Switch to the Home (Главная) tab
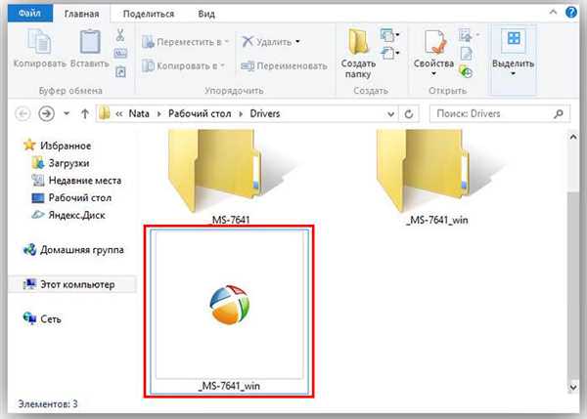 coord(81,14)
